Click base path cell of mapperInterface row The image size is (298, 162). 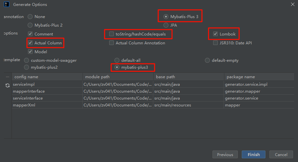click(188, 91)
